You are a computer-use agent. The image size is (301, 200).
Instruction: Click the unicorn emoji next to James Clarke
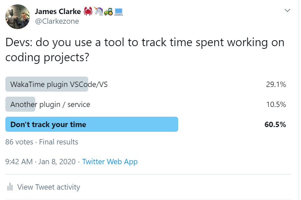(x=98, y=11)
